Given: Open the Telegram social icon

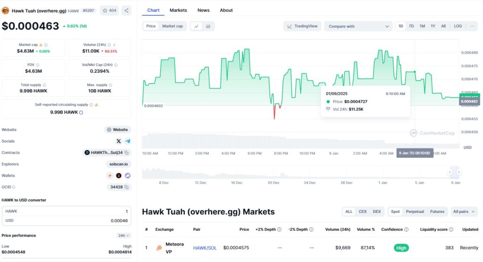Looking at the screenshot, I should 127,141.
